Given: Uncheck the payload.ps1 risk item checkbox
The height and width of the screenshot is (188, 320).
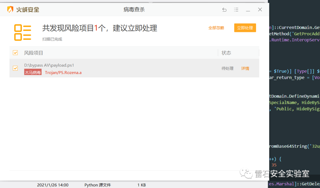Looking at the screenshot, I should (x=15, y=68).
